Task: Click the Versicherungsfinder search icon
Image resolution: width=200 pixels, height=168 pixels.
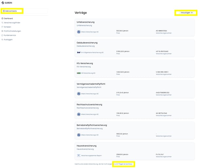Action: click(2, 23)
